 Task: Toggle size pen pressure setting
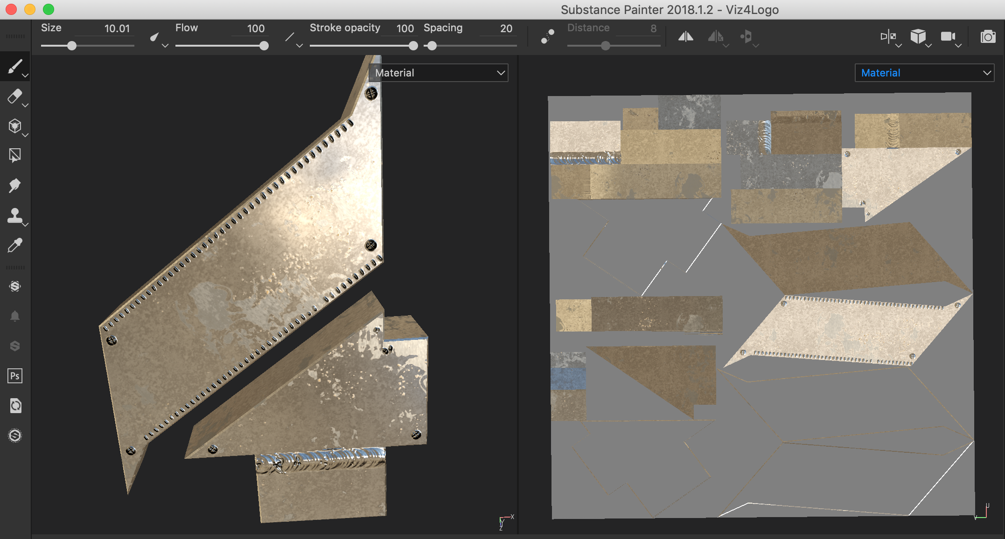(x=155, y=37)
